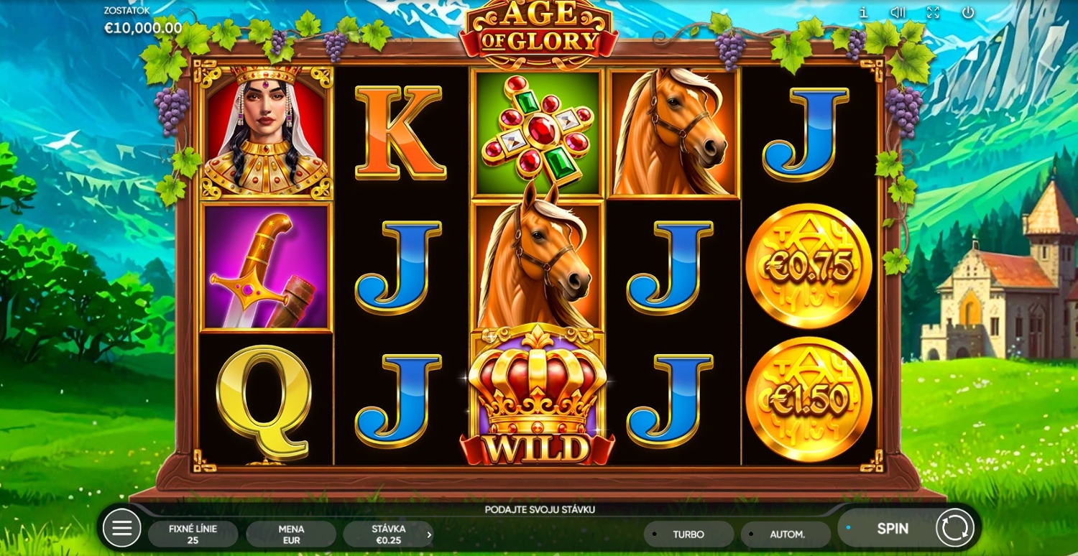Click the Fixné línie 25 field
The image size is (1078, 556).
click(x=193, y=534)
